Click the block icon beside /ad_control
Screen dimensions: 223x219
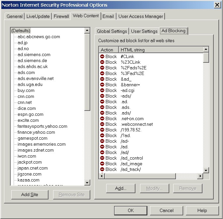coord(102,158)
